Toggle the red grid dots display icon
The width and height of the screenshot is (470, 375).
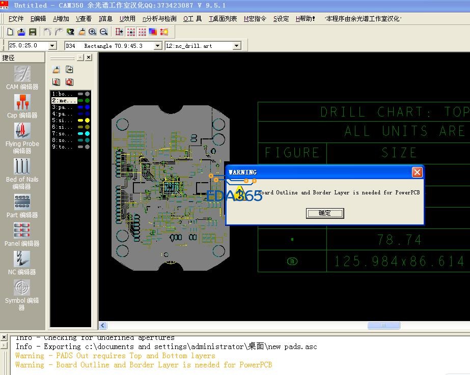tap(142, 32)
